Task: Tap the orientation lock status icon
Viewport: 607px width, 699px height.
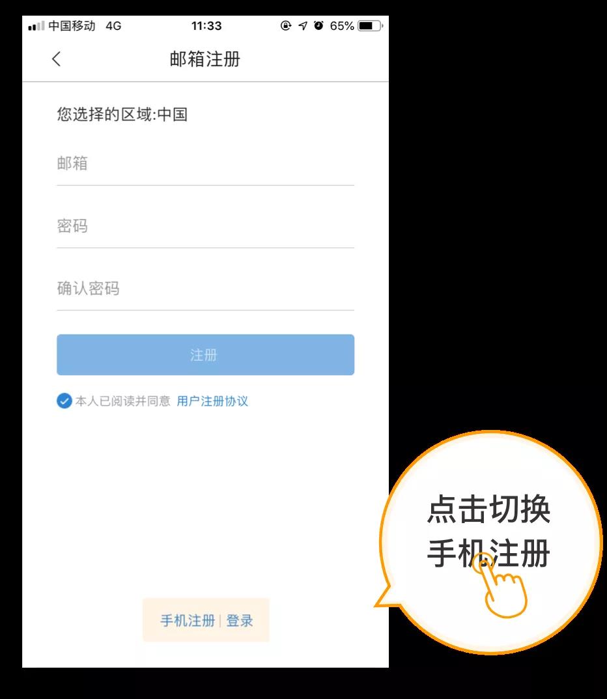Action: tap(286, 25)
